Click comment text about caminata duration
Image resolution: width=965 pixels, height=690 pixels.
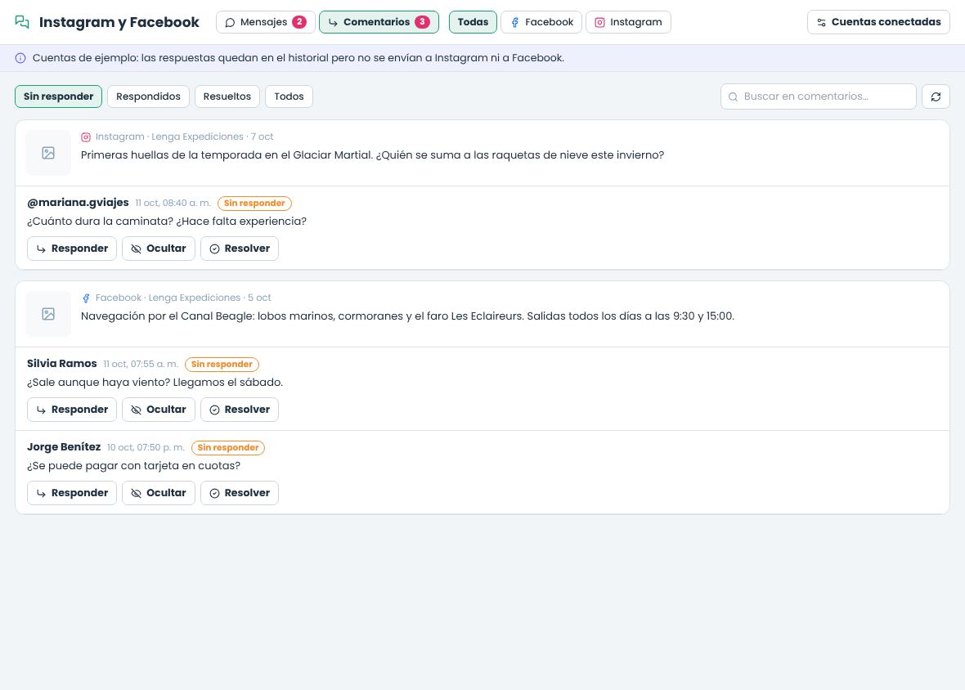pyautogui.click(x=167, y=222)
